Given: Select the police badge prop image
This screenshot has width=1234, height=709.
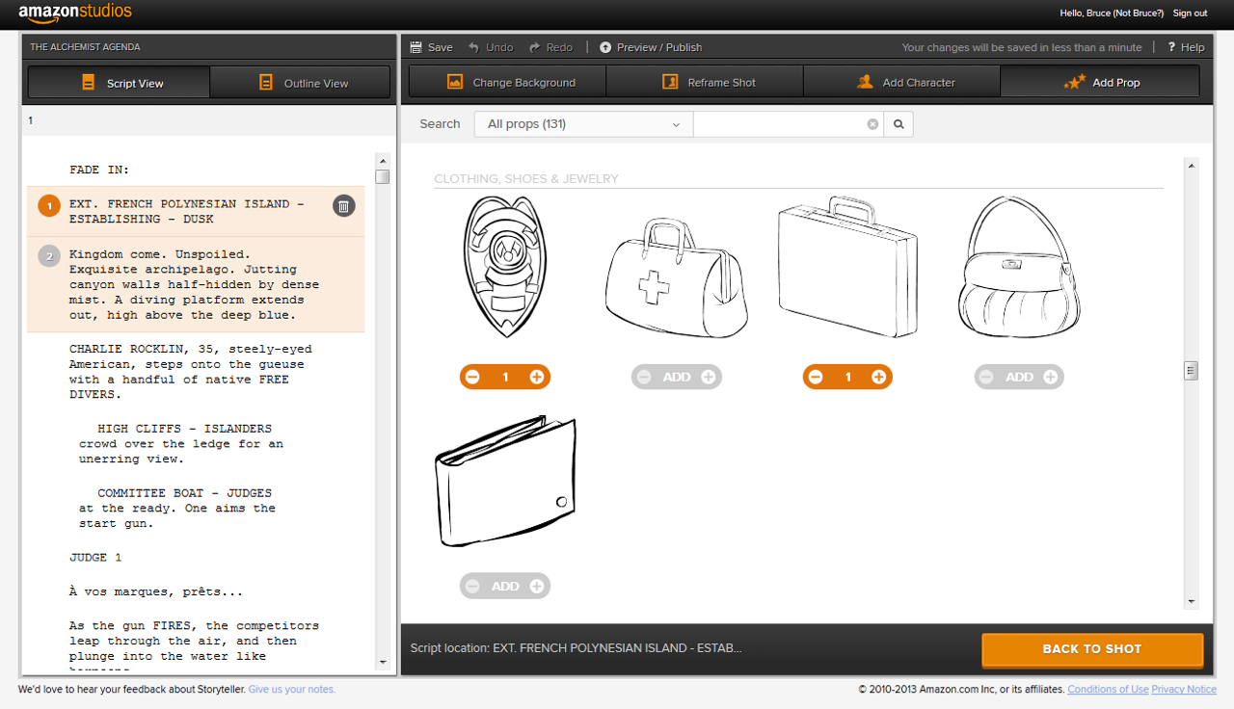Looking at the screenshot, I should pyautogui.click(x=505, y=267).
